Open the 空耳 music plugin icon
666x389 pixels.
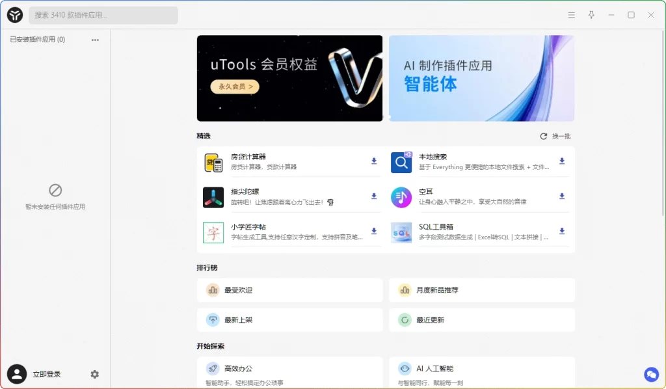point(401,196)
